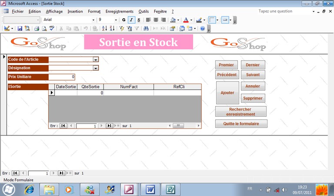Open the Insertion menu
The height and width of the screenshot is (196, 334).
point(75,11)
